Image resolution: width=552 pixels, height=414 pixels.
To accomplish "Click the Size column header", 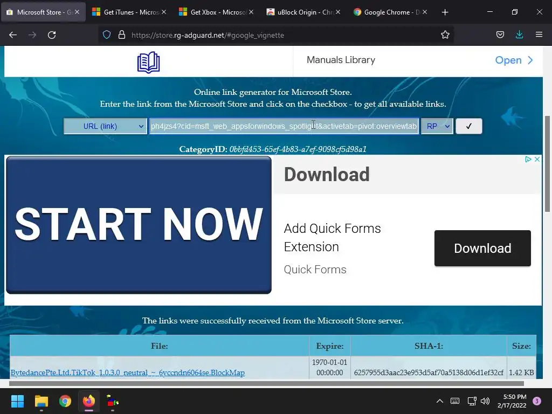I will pos(521,346).
